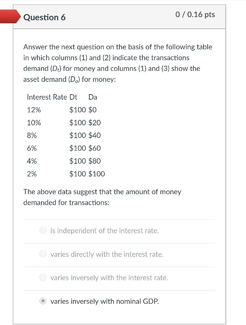Click the red flag marker beside Question 6

(x=9, y=16)
